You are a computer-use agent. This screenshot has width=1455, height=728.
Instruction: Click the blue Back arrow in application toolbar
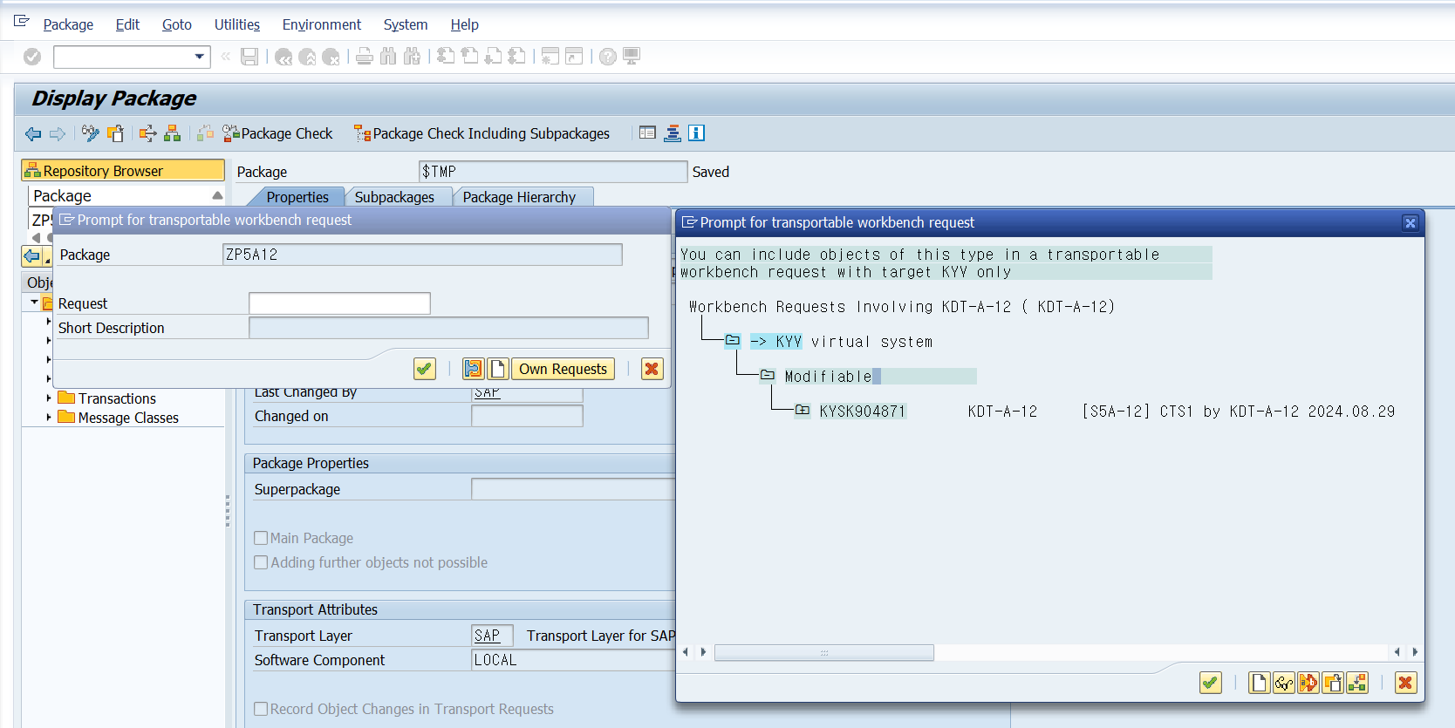(33, 133)
